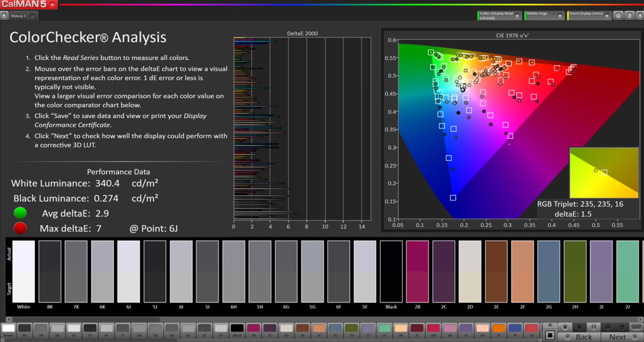Image resolution: width=644 pixels, height=342 pixels.
Task: Open the settings gear in top toolbar
Action: [618, 15]
